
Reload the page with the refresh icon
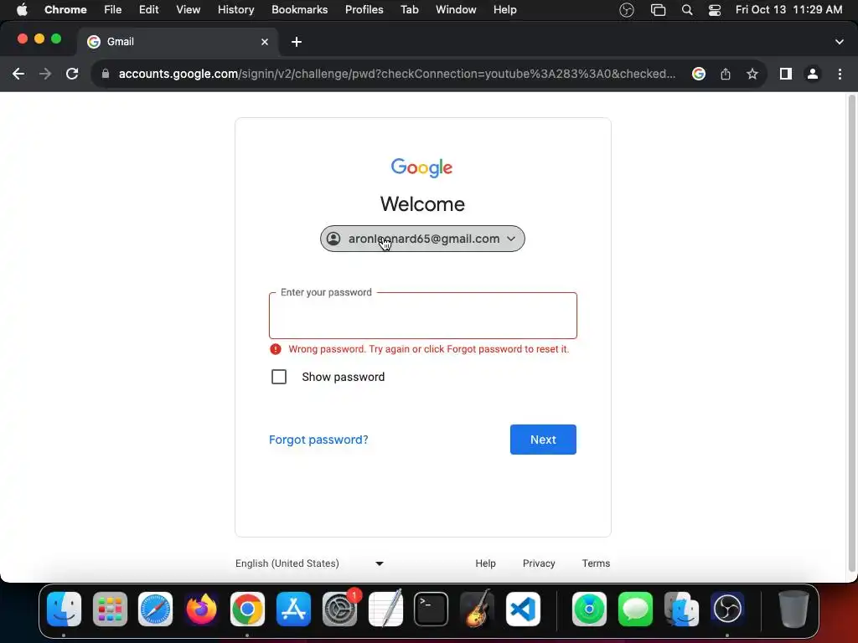(x=72, y=74)
